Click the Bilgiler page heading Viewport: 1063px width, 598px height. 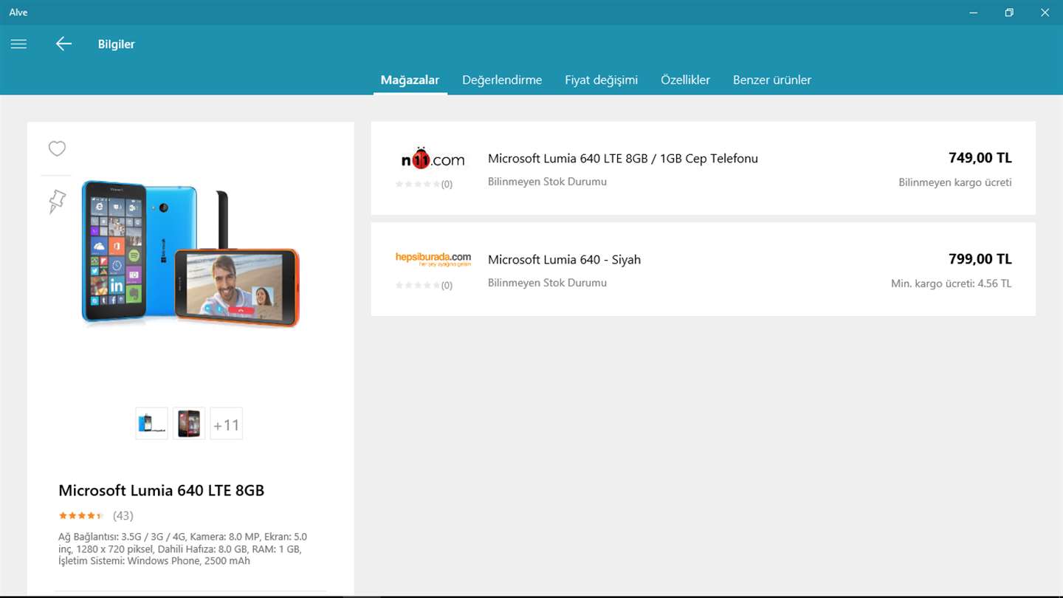pos(116,44)
